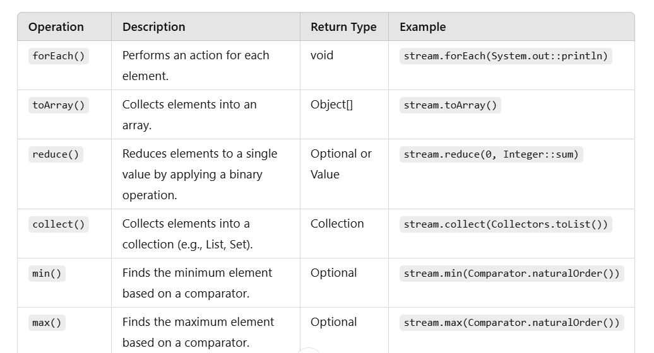Click the void return type cell
Image resolution: width=654 pixels, height=353 pixels.
click(322, 55)
